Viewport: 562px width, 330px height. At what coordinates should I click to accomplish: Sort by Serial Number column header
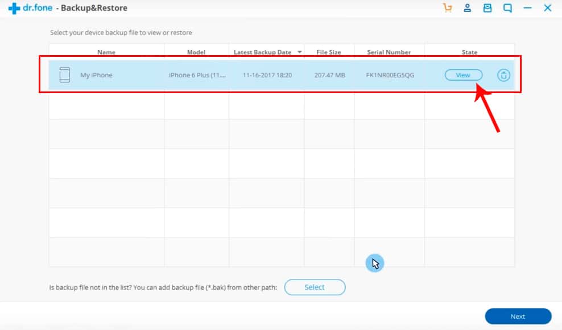pos(389,52)
